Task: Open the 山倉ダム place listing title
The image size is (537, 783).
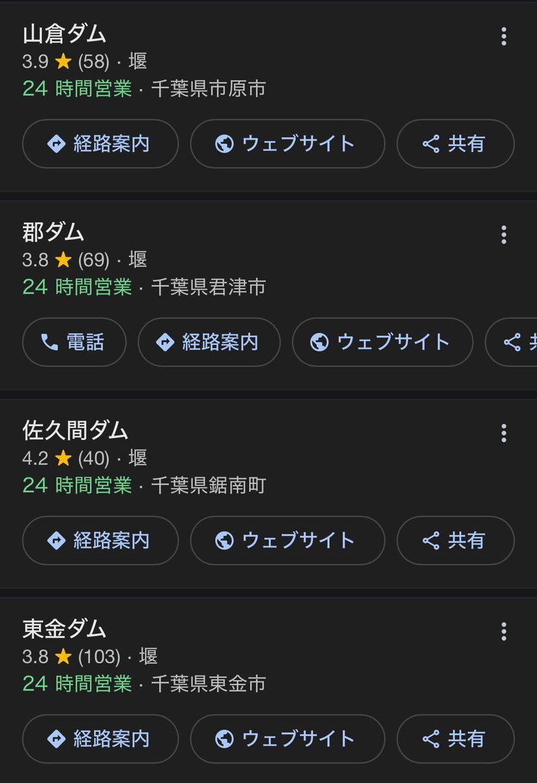Action: pyautogui.click(x=64, y=34)
